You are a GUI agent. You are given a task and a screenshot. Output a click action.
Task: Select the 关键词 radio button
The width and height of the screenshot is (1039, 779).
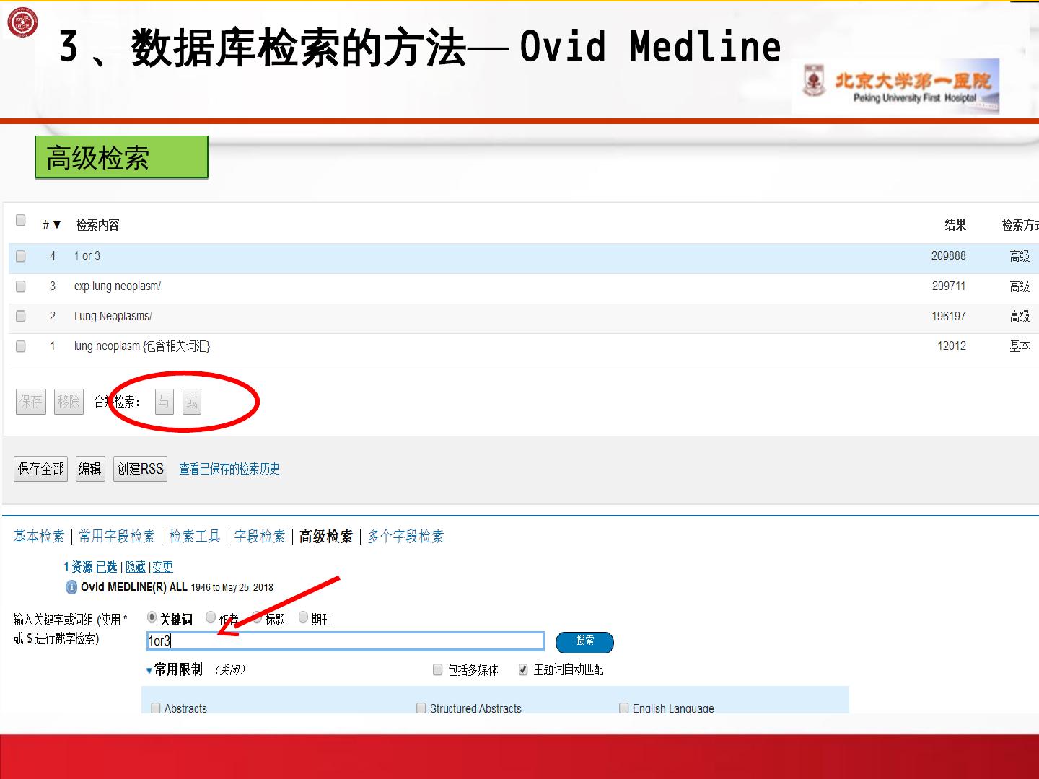tap(152, 617)
